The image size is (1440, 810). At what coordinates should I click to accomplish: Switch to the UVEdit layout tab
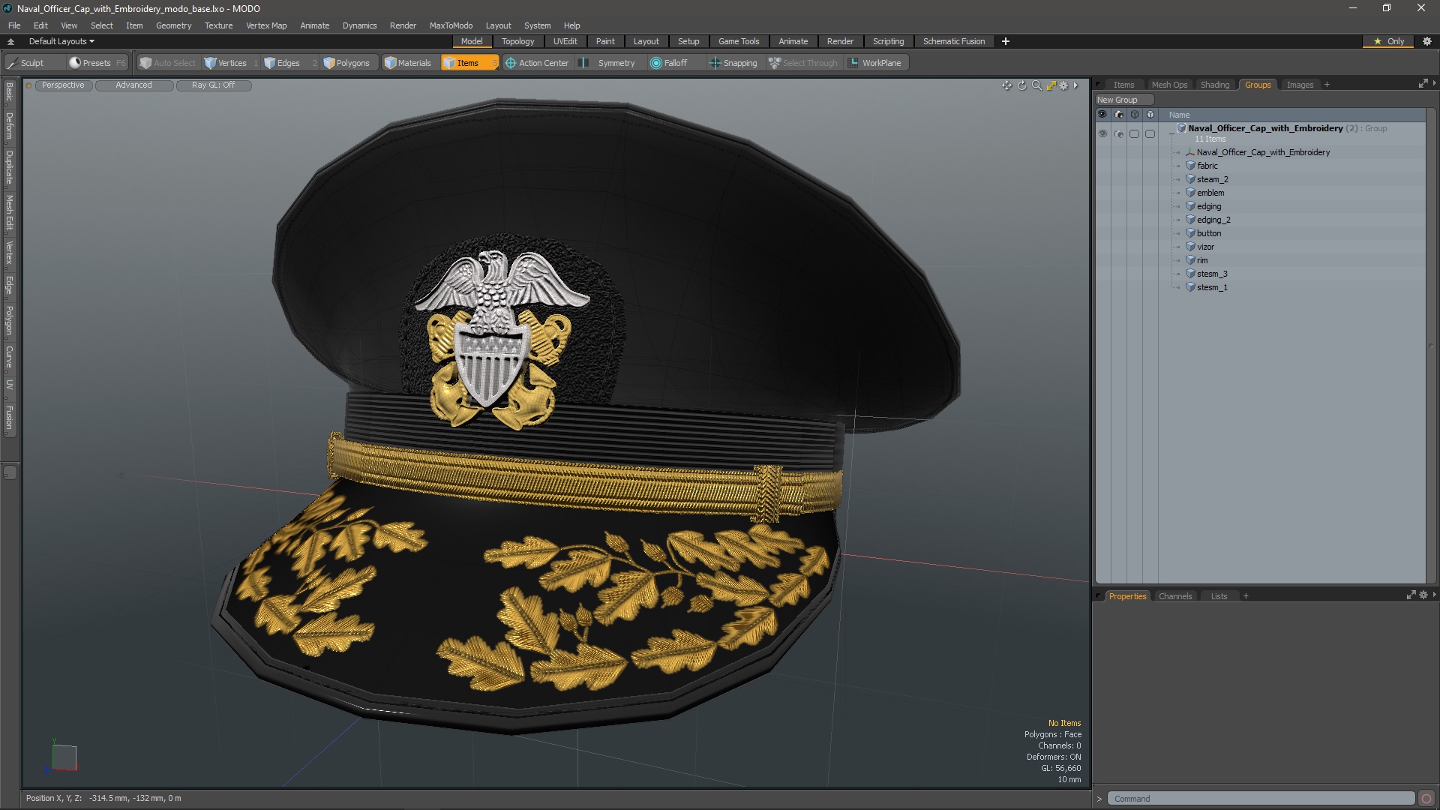pos(565,41)
